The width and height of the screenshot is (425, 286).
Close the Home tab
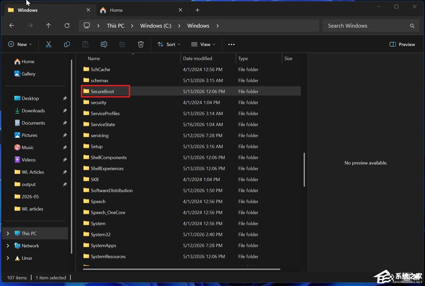[180, 10]
